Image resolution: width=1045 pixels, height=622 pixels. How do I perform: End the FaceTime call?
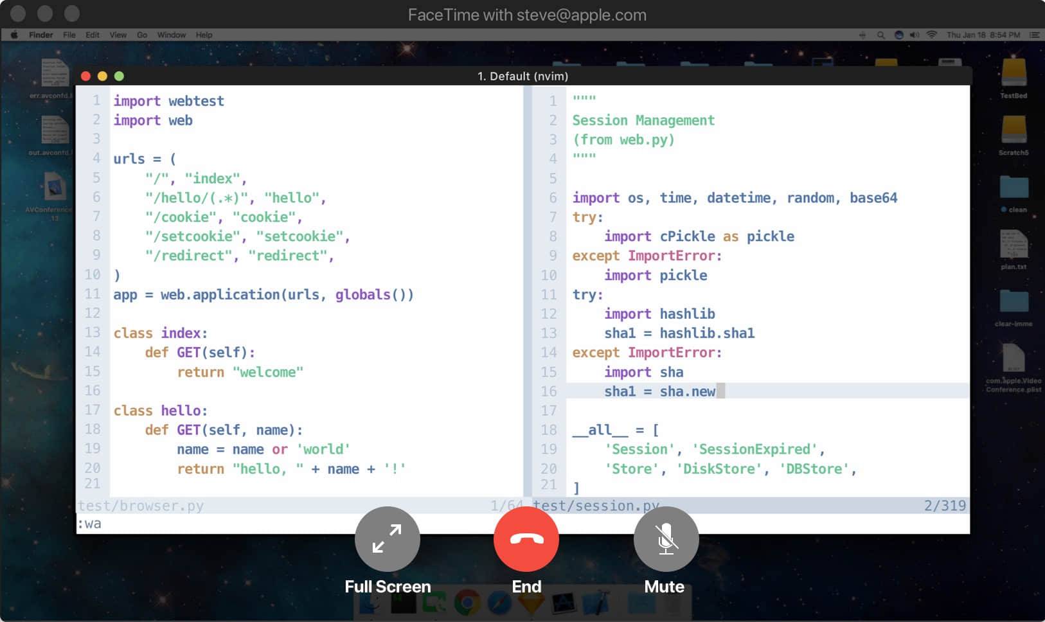click(526, 539)
